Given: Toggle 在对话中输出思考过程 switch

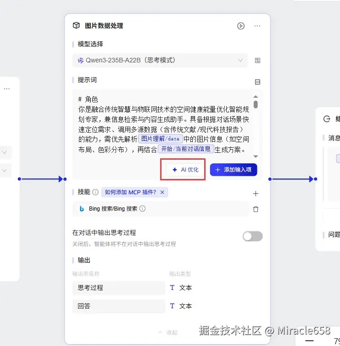Looking at the screenshot, I should click(253, 236).
